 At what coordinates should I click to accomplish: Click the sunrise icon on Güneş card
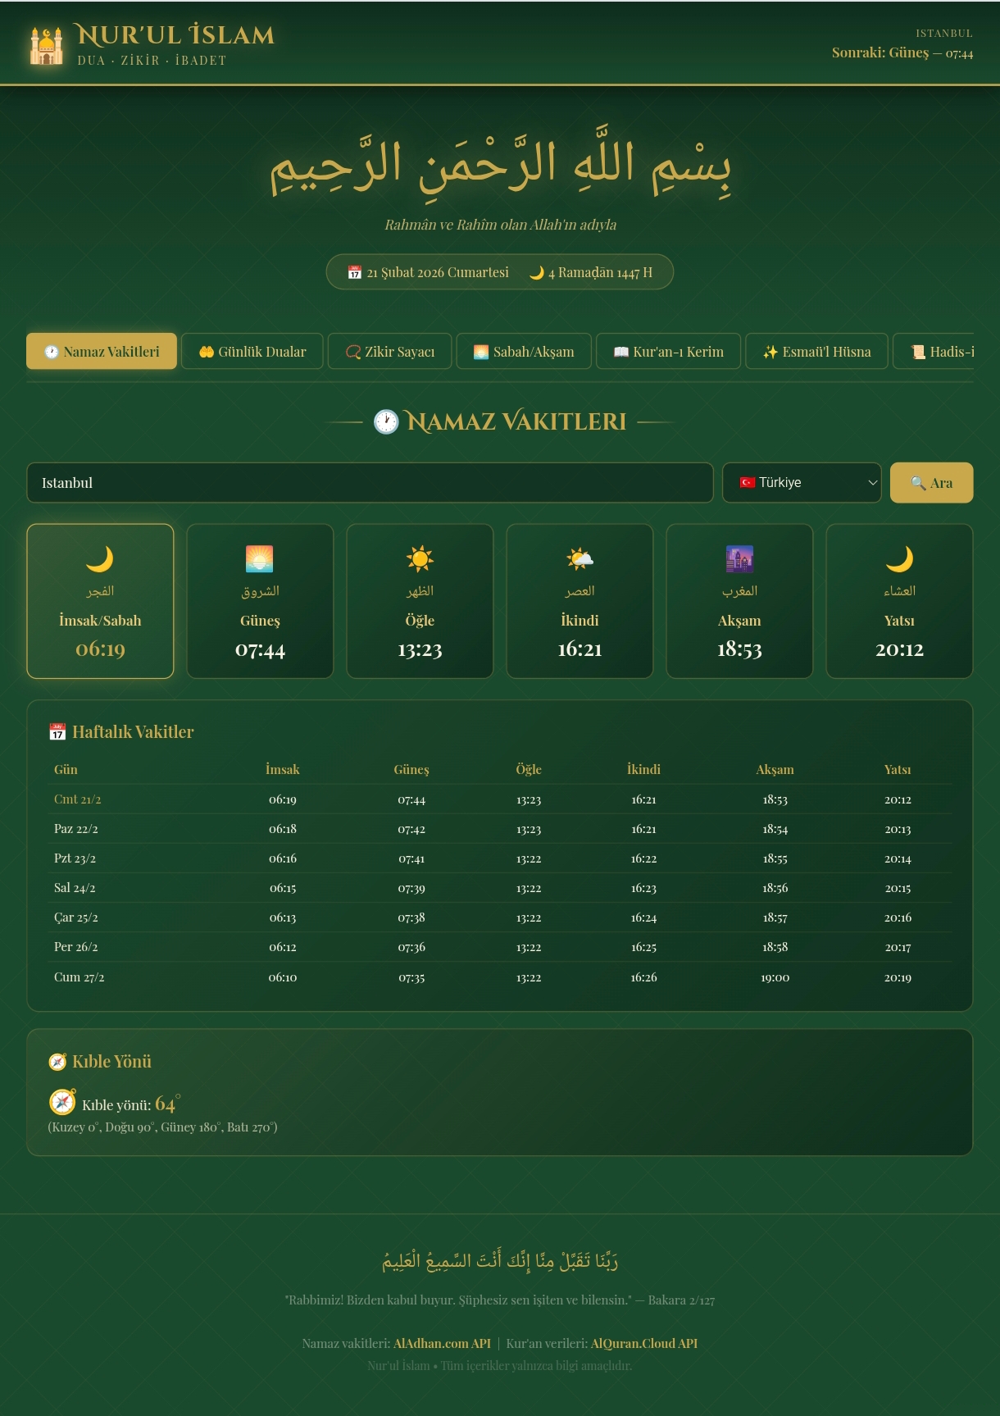(260, 559)
